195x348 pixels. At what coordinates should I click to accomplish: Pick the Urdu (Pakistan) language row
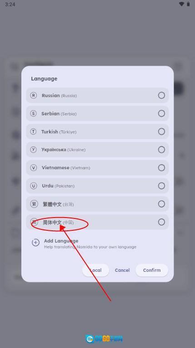point(97,186)
